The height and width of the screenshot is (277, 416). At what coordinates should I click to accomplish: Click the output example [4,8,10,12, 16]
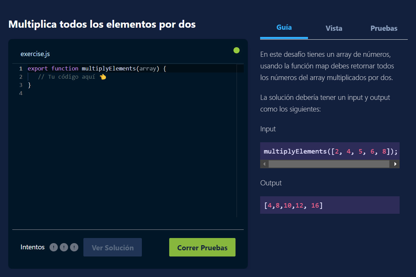pyautogui.click(x=293, y=205)
